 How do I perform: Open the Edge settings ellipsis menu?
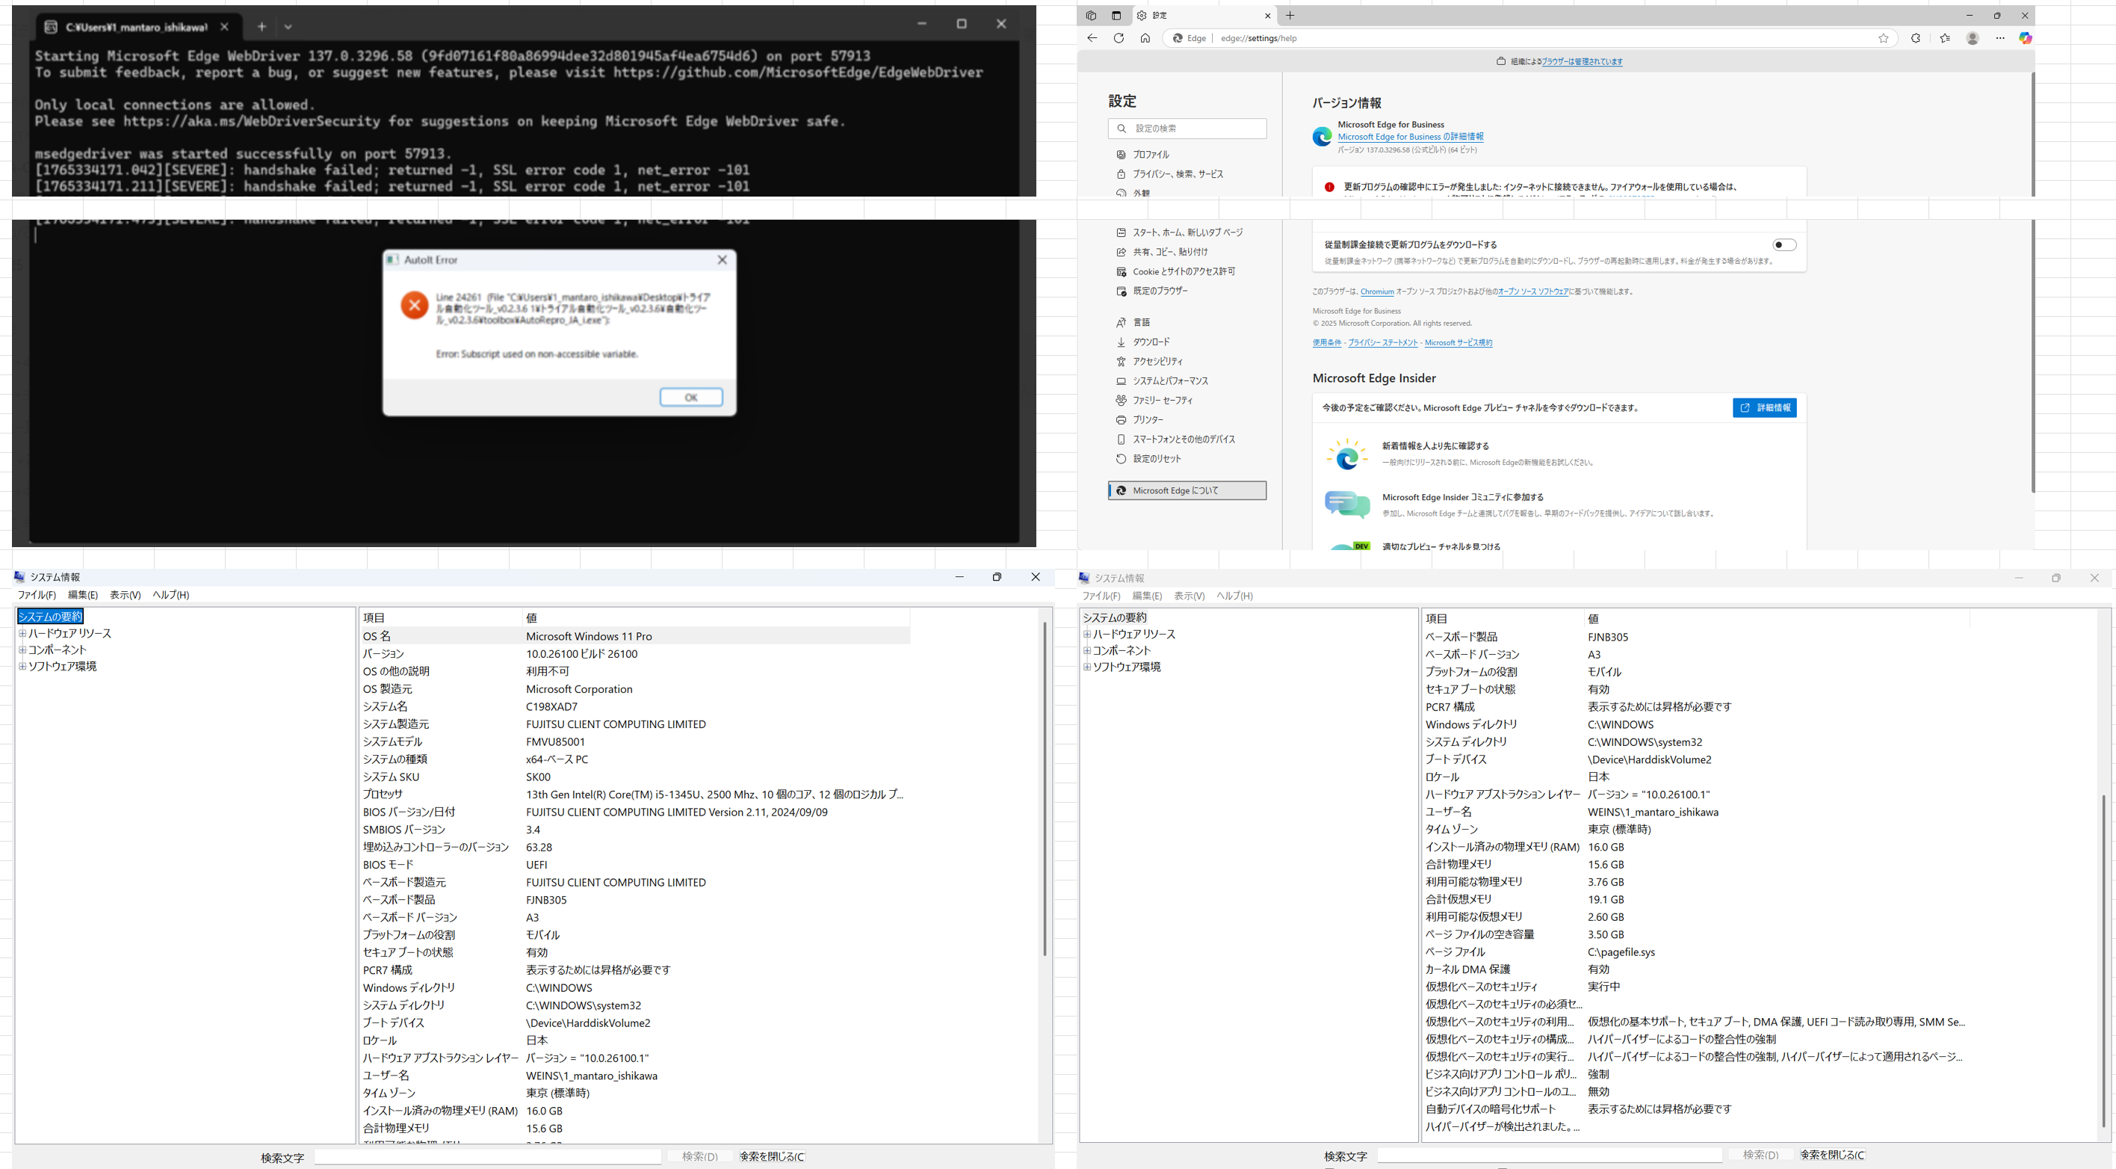(1999, 38)
